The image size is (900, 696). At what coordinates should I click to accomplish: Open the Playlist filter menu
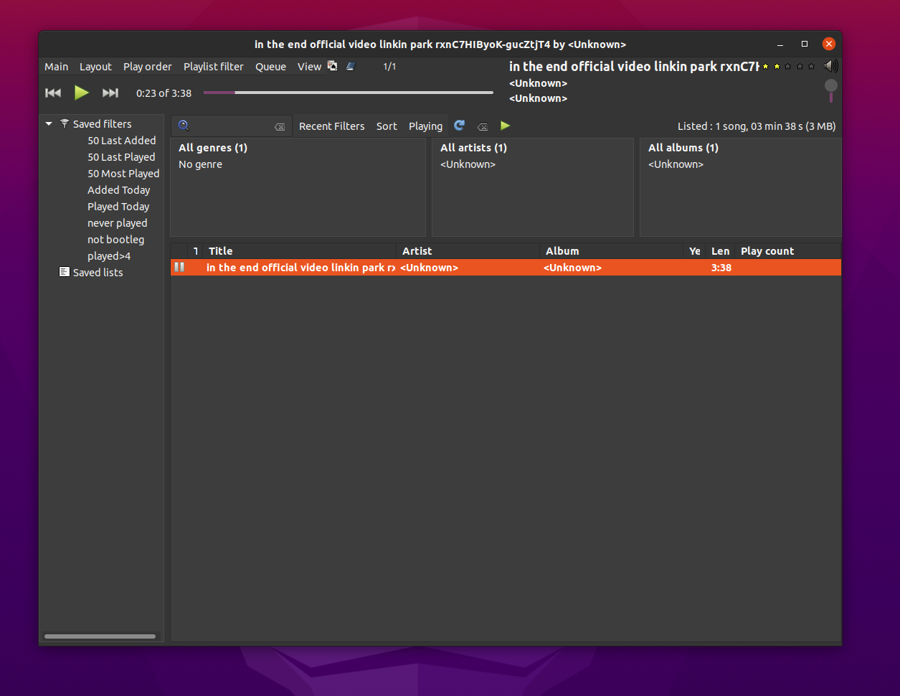point(213,67)
